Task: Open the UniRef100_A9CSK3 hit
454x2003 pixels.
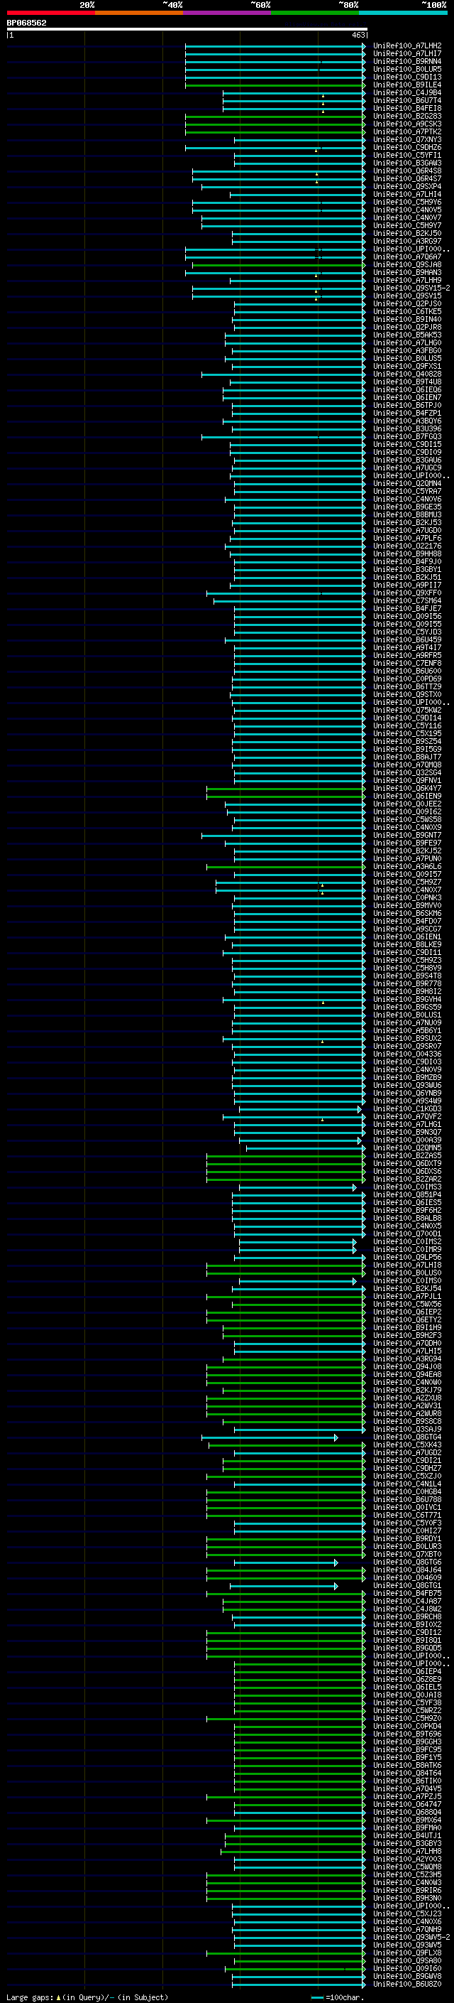Action: pyautogui.click(x=407, y=124)
